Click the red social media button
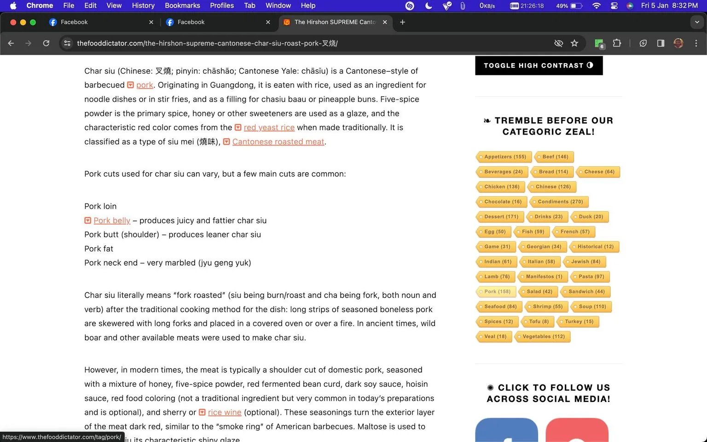This screenshot has height=442, width=707. click(577, 430)
